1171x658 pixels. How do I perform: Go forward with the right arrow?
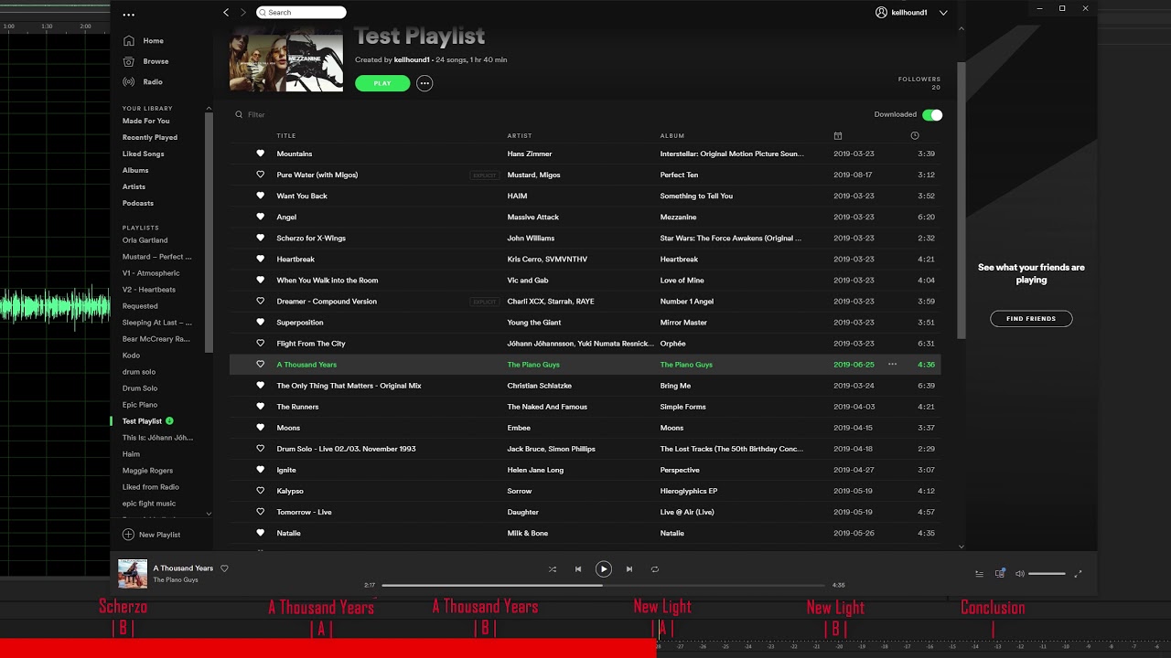[242, 13]
